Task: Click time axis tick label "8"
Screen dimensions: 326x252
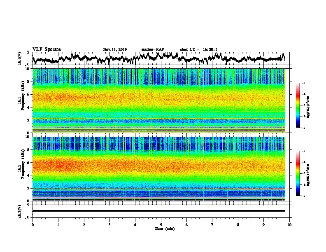Action: [238, 225]
